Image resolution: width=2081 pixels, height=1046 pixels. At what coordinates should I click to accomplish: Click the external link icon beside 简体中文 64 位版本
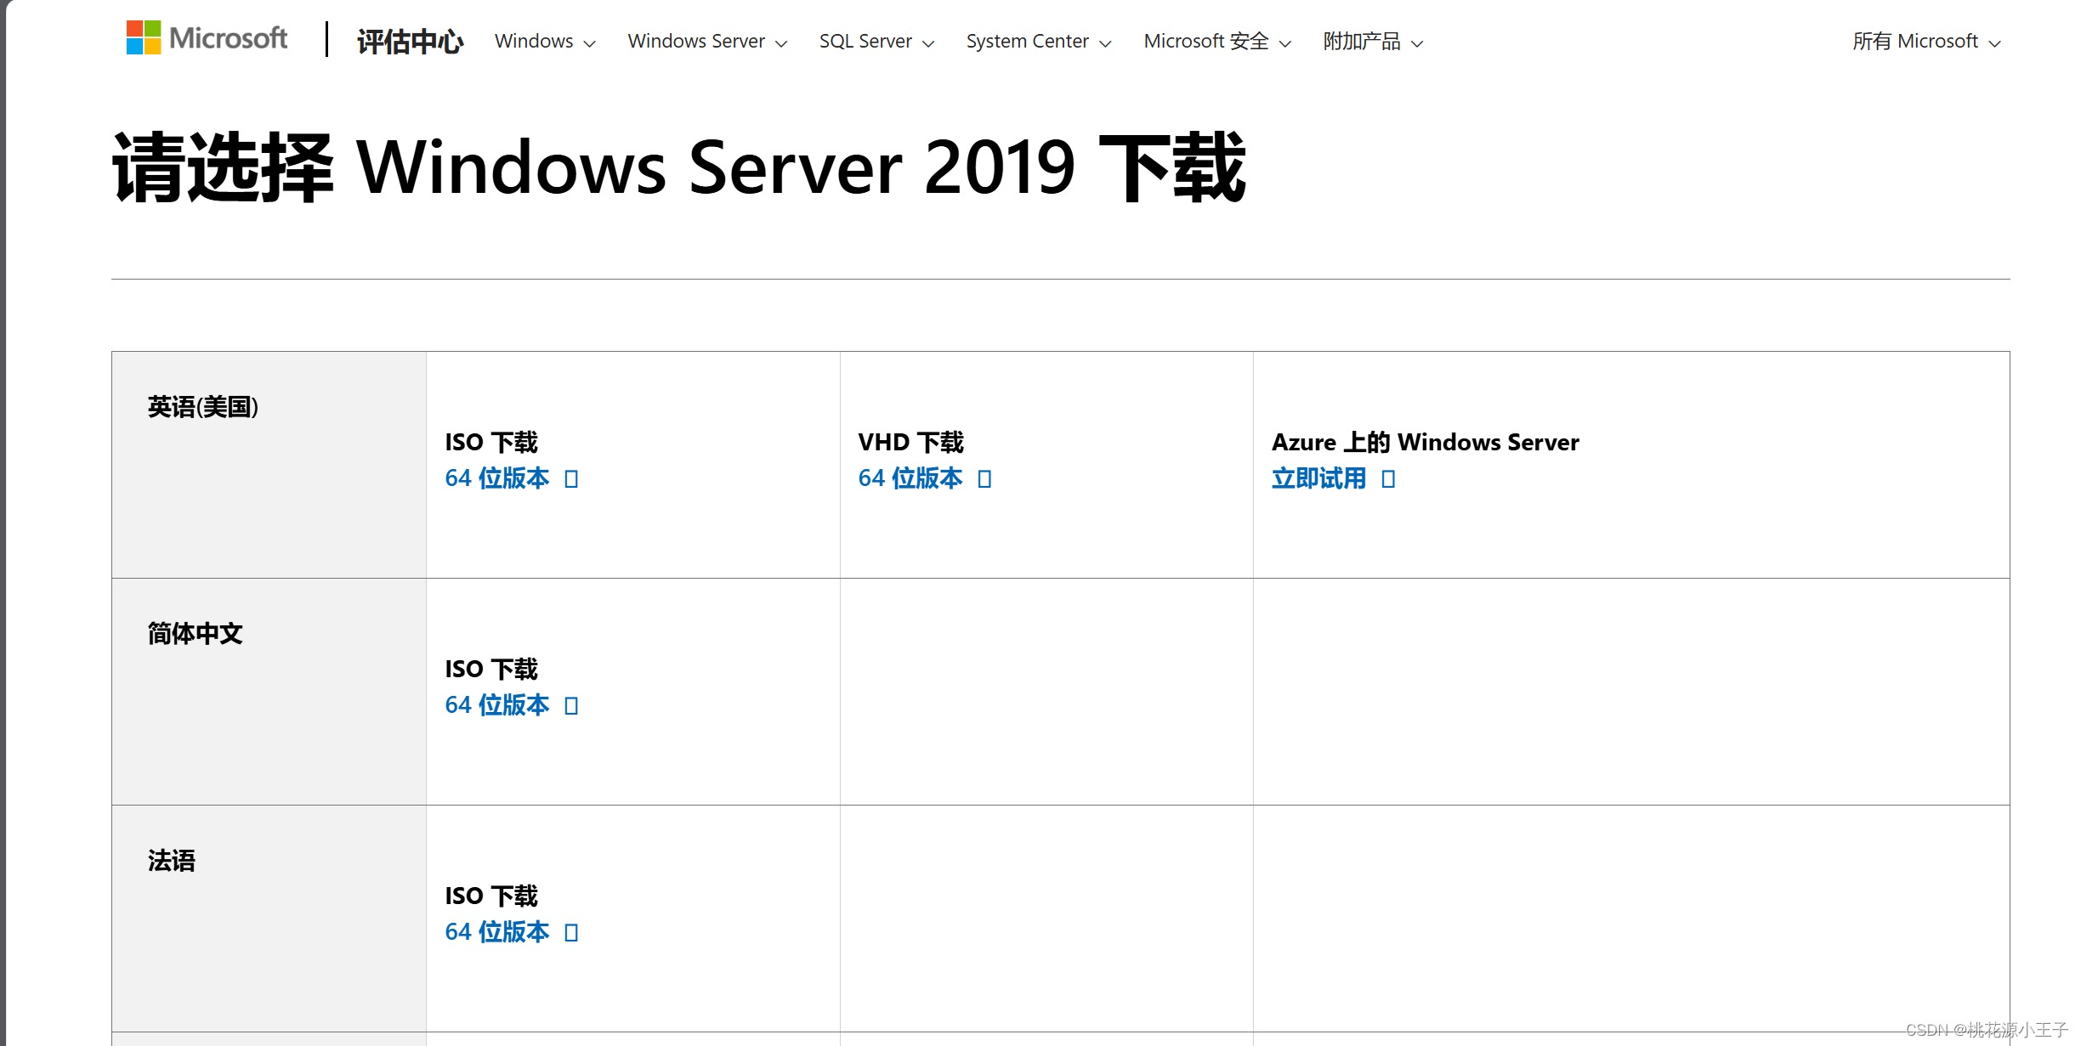pos(572,705)
